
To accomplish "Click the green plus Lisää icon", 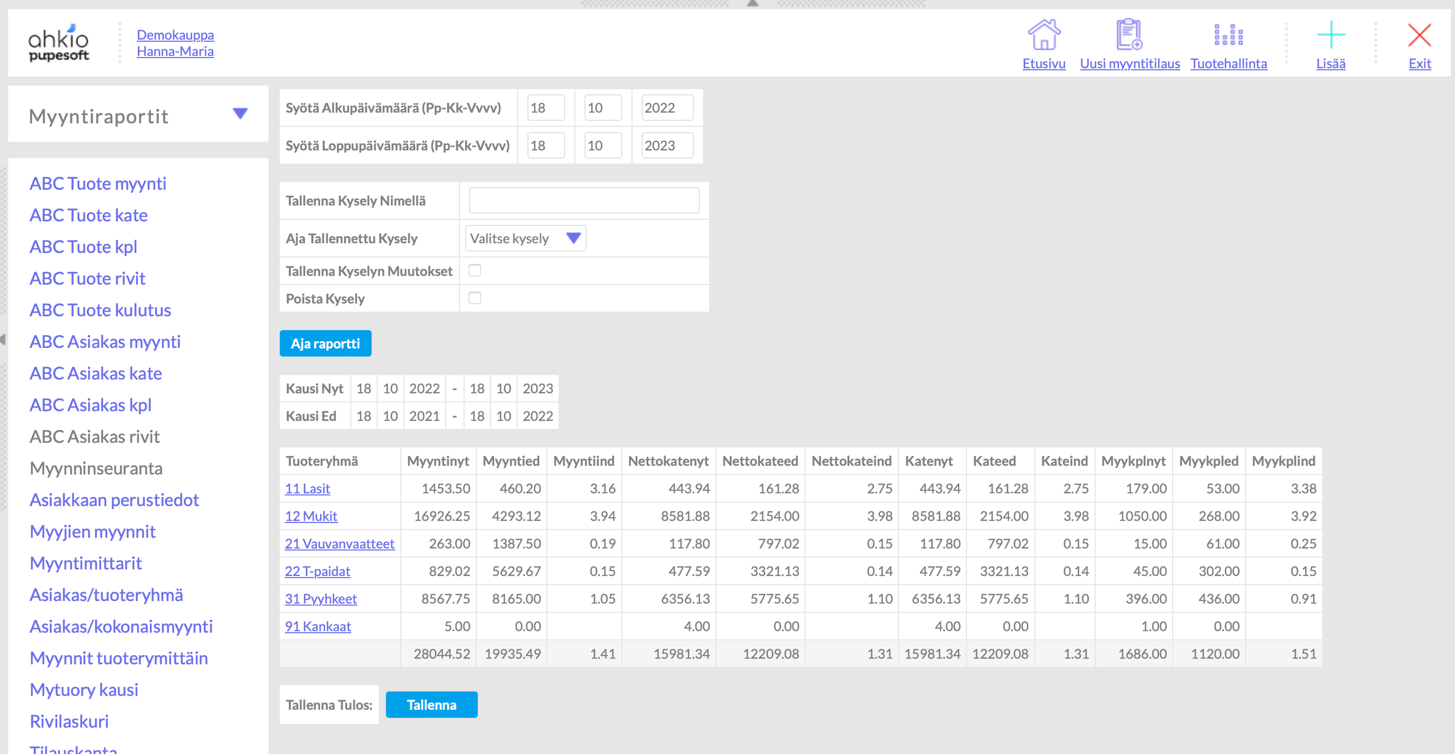I will click(x=1330, y=35).
